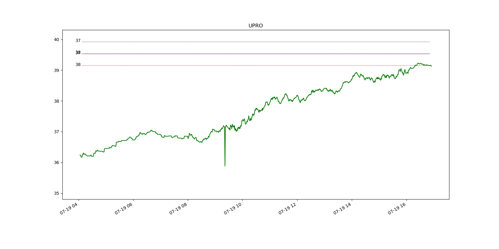Click the x-axis label 07-19 10
The width and height of the screenshot is (499, 249).
(233, 208)
